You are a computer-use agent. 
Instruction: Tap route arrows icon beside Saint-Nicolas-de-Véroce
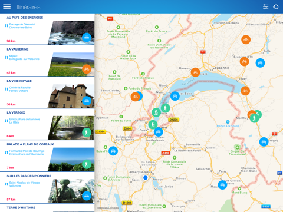[6, 184]
